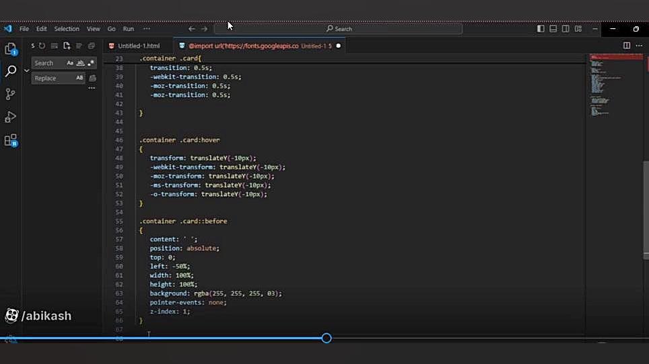Switch to the Untitled-1.html tab
This screenshot has height=364, width=649.
click(139, 46)
